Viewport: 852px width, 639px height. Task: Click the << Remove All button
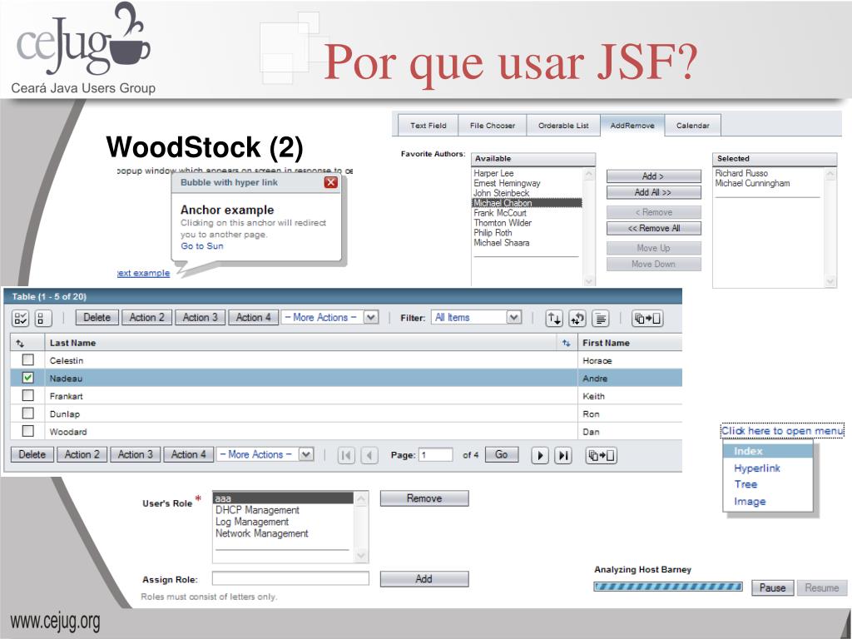[x=654, y=228]
